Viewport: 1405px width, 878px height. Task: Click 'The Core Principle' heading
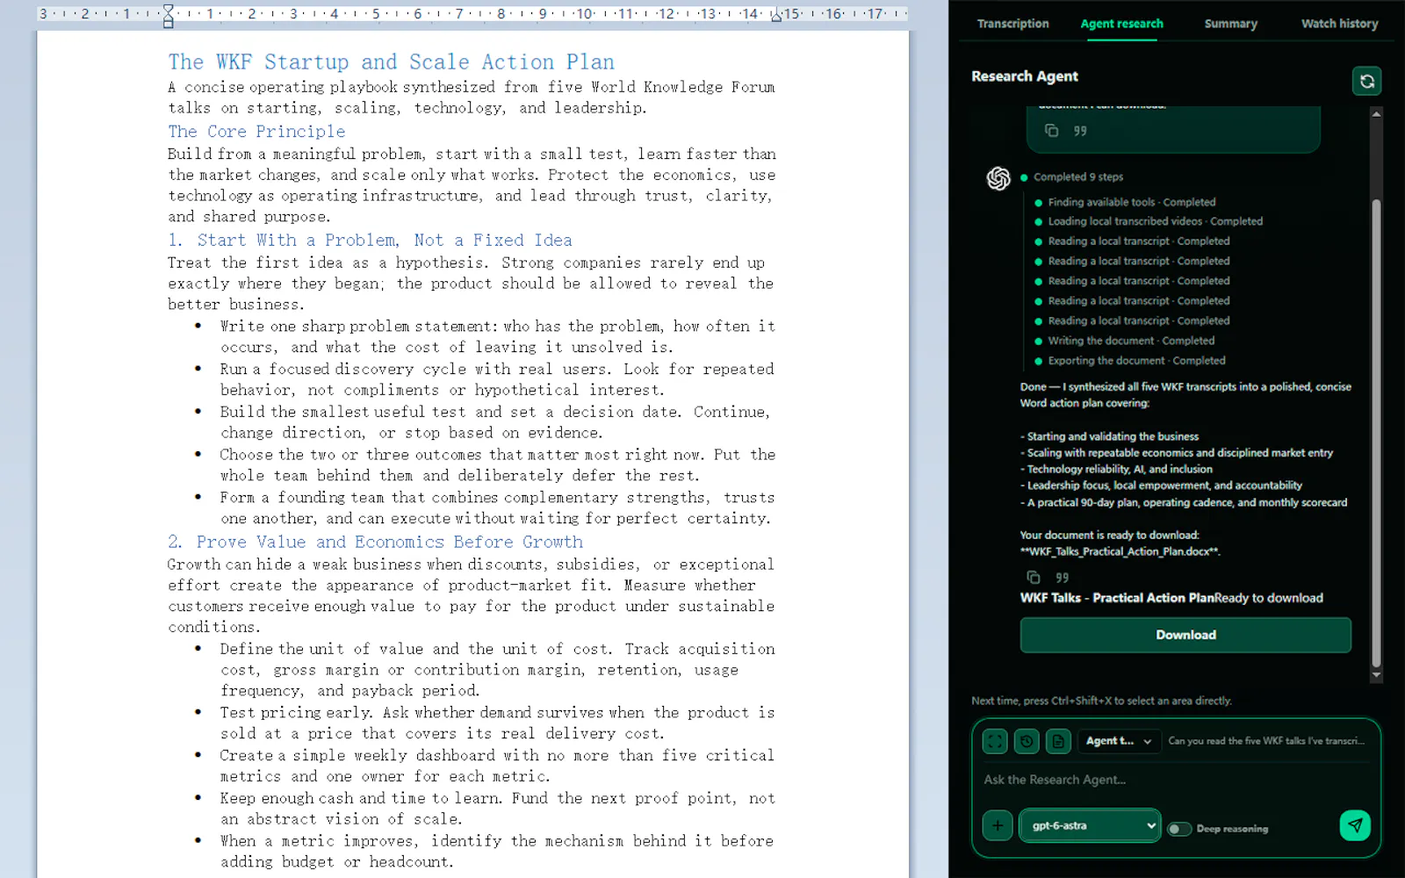tap(257, 132)
